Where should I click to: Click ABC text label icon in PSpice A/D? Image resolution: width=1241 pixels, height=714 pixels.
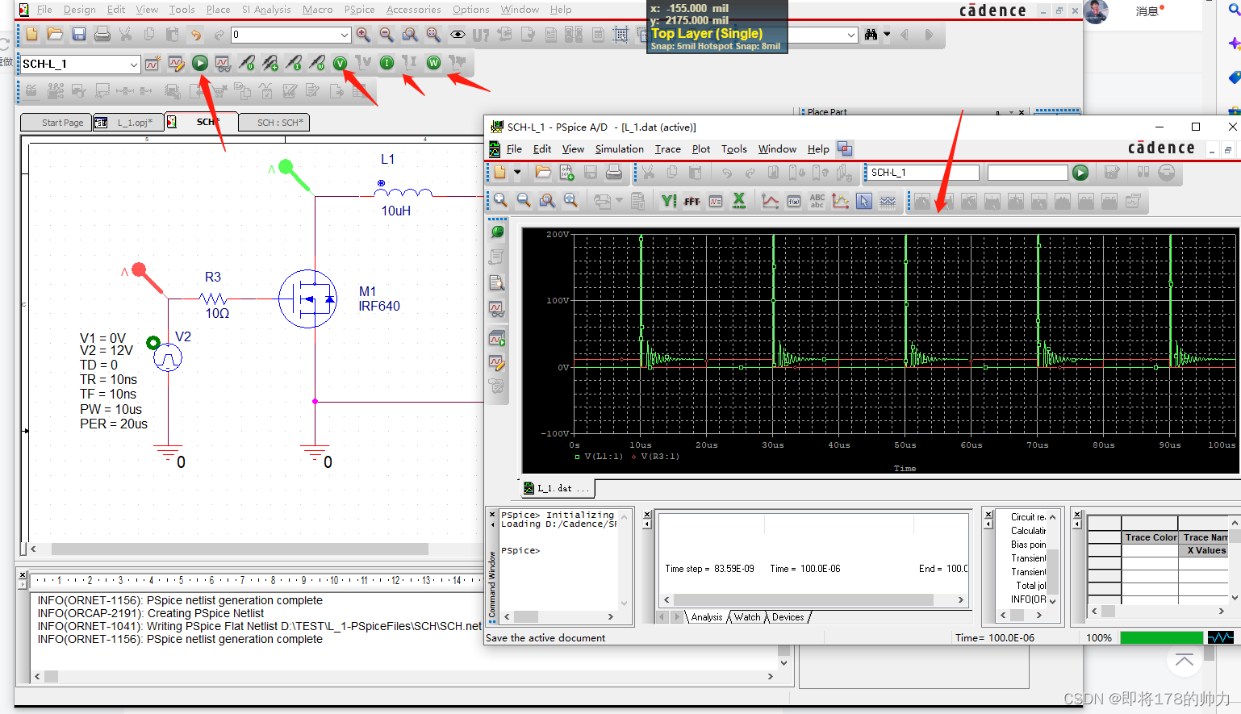click(817, 201)
